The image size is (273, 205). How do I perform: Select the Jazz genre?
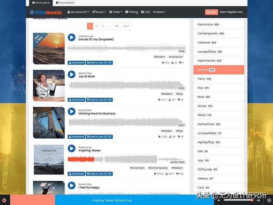(219, 160)
